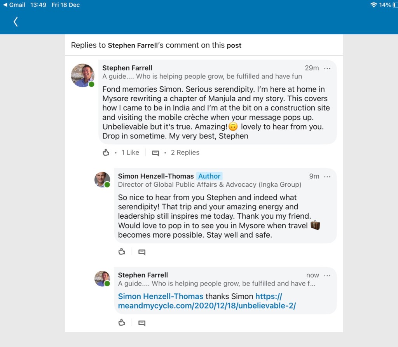The image size is (398, 347).
Task: Tap the back arrow in header
Action: 16,22
